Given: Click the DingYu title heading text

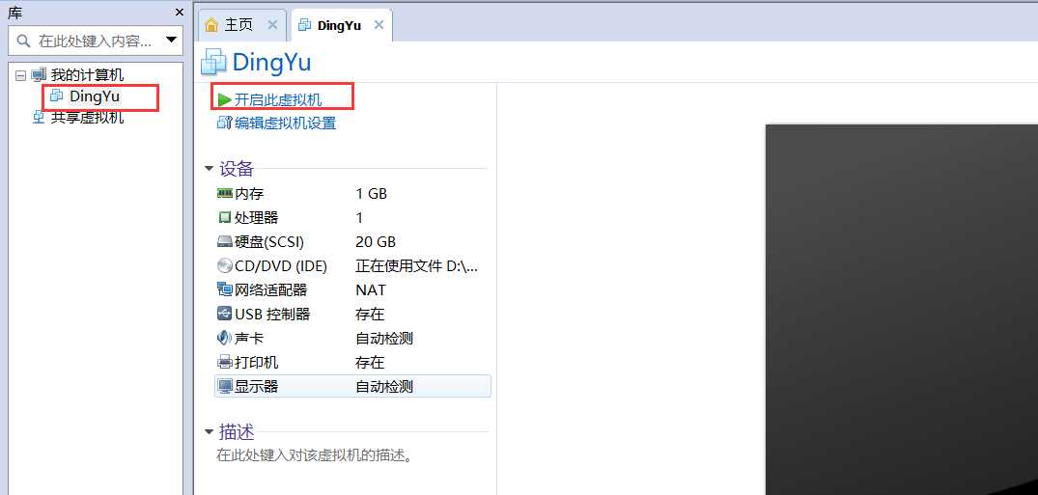Looking at the screenshot, I should point(271,63).
